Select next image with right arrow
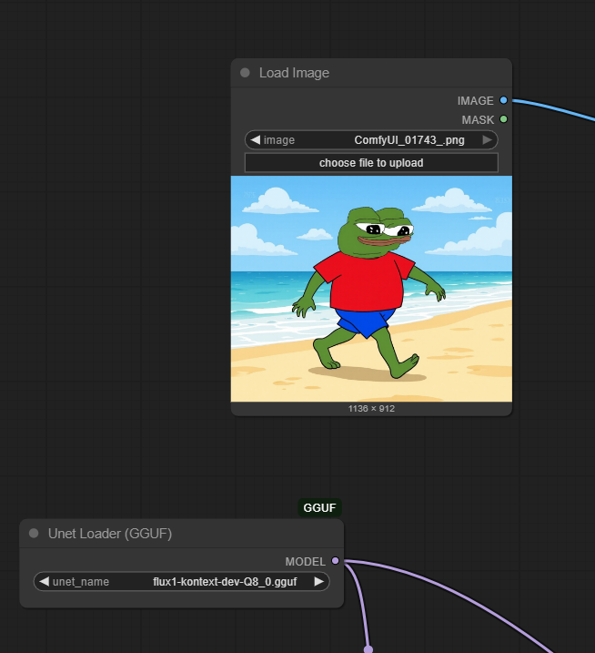The image size is (595, 653). pyautogui.click(x=488, y=140)
